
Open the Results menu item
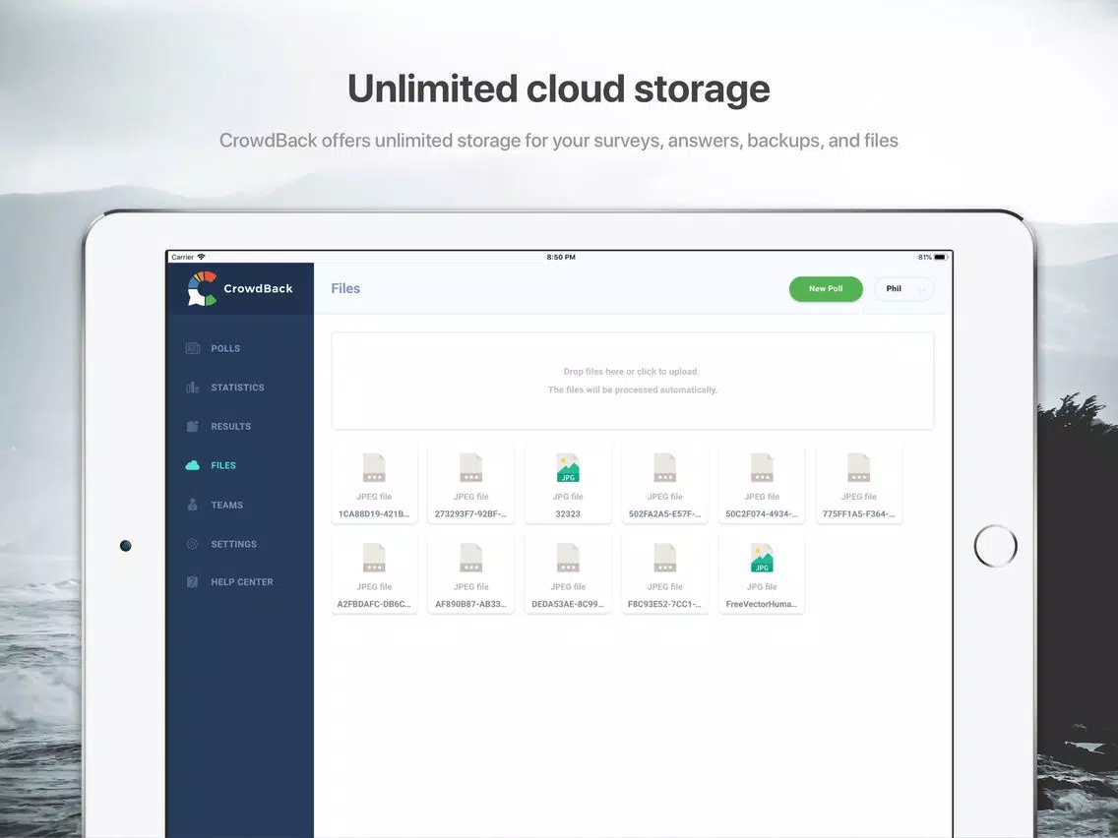231,426
